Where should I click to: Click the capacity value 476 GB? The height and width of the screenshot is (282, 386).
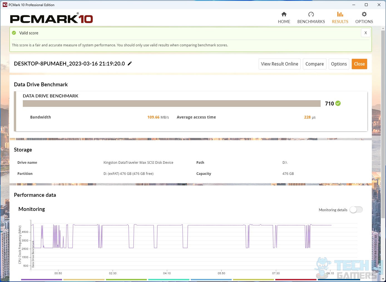coord(288,174)
